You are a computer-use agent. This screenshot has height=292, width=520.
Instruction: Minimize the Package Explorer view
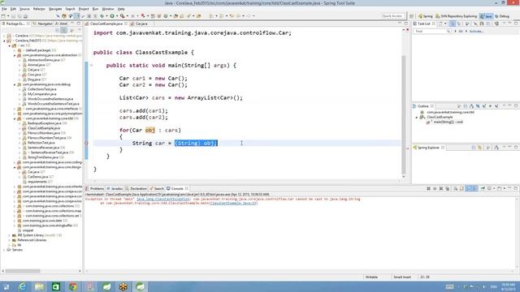coord(72,24)
